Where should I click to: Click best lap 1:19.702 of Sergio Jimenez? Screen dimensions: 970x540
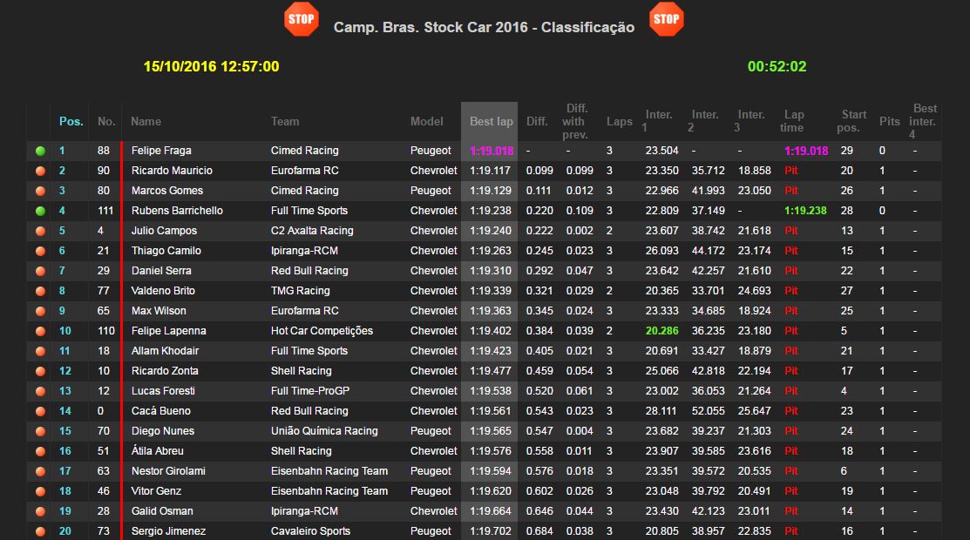(491, 530)
